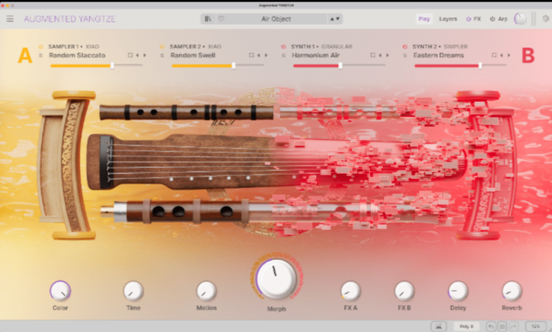Randomize Random Staccato with dice icon
The image size is (552, 332).
coord(130,55)
